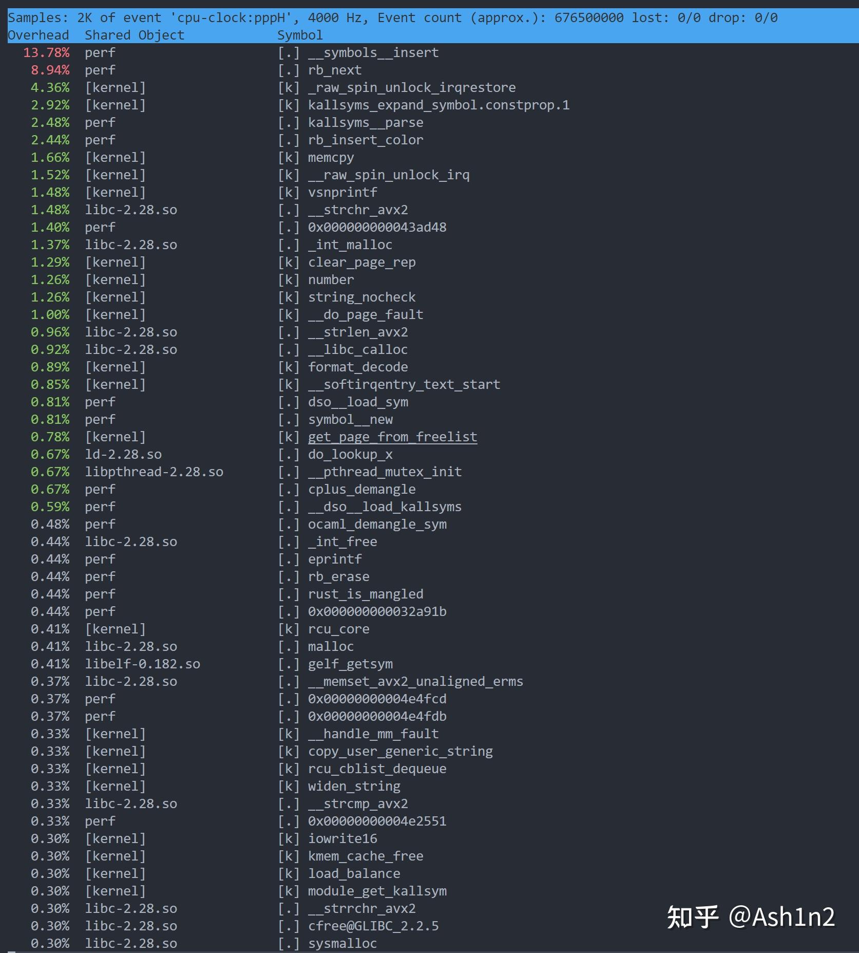Select the kallsyms__parse symbol row
The image size is (859, 953).
coord(366,123)
